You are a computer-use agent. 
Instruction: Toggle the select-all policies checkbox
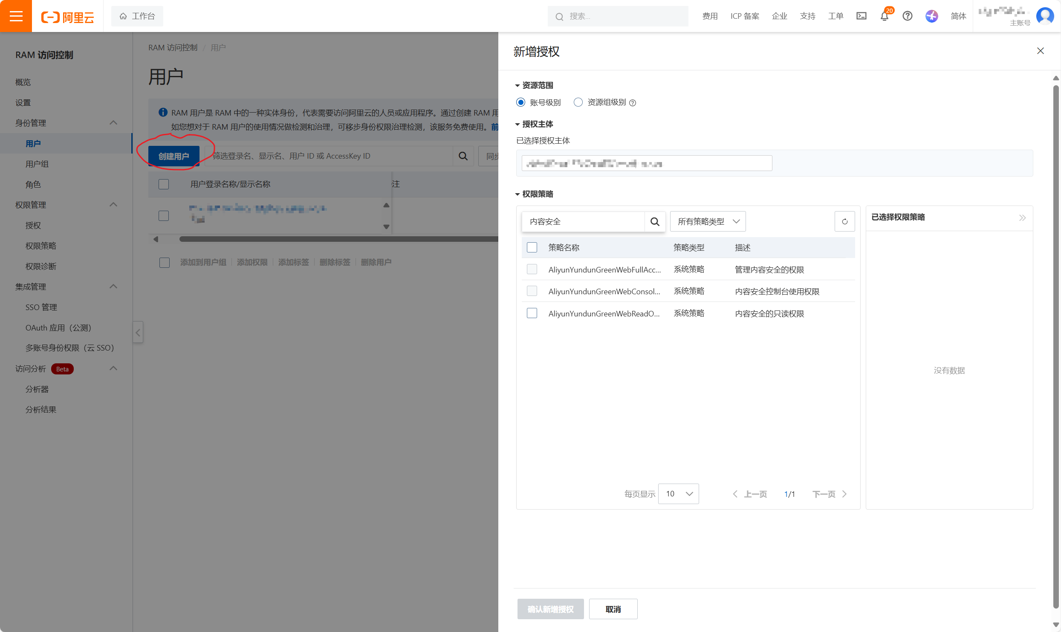pos(532,247)
